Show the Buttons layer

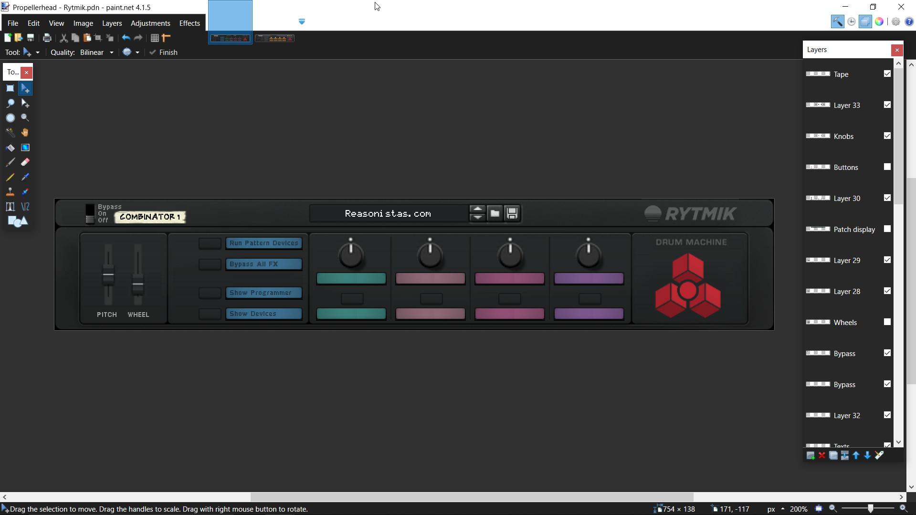887,167
